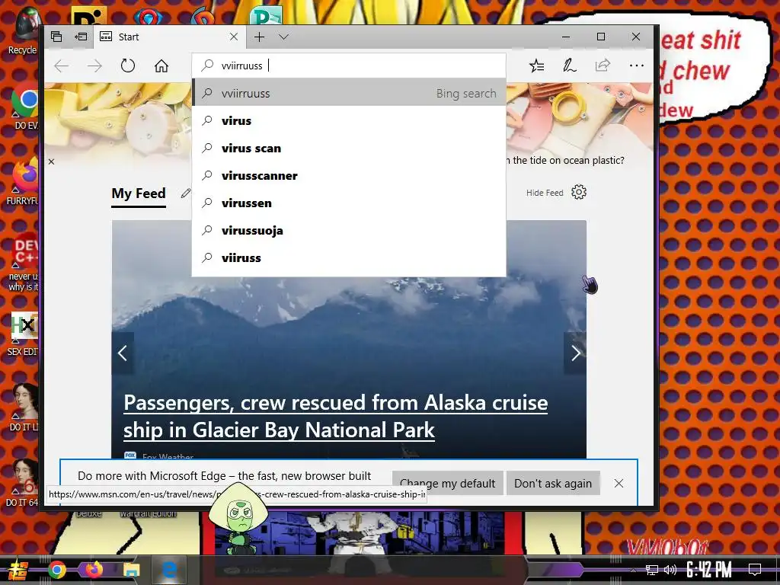Choose the 'viiruss' suggestion

tap(349, 257)
